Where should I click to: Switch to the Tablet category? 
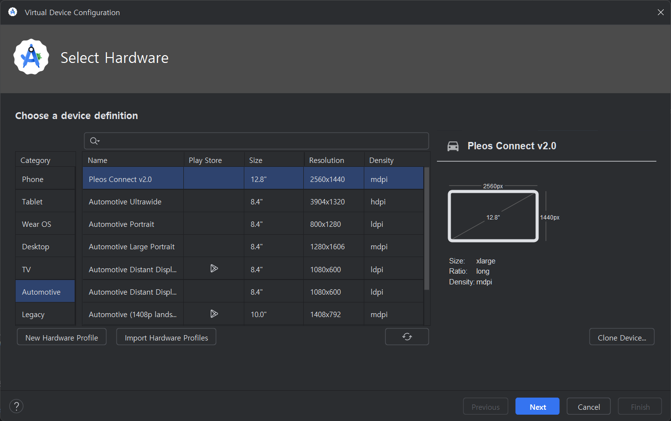click(45, 201)
